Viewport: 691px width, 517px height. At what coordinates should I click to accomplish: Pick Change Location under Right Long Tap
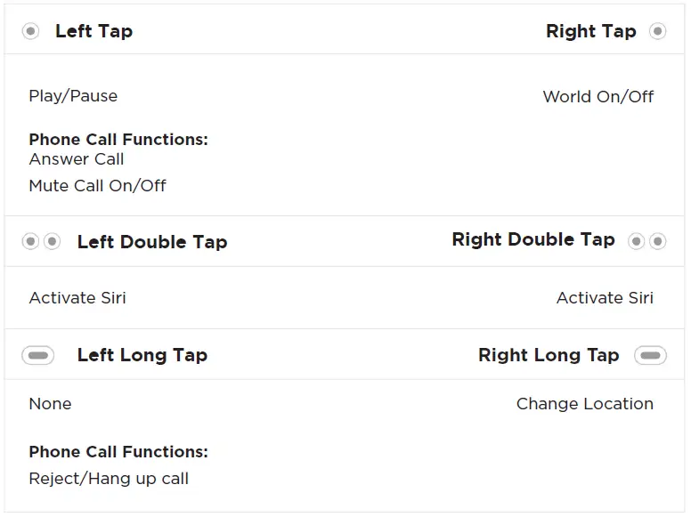585,404
